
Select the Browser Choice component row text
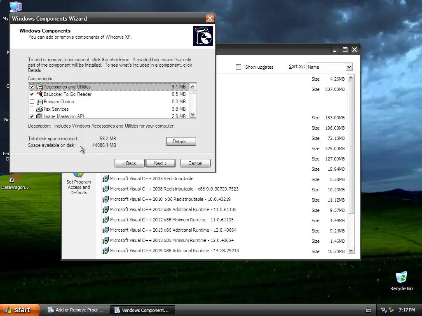(x=59, y=102)
